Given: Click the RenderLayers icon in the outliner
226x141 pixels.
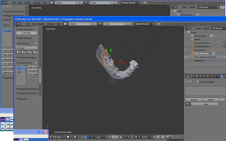Looking at the screenshot, I should tap(192, 36).
